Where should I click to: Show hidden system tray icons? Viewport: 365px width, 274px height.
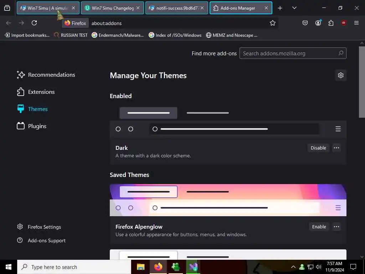(293, 267)
